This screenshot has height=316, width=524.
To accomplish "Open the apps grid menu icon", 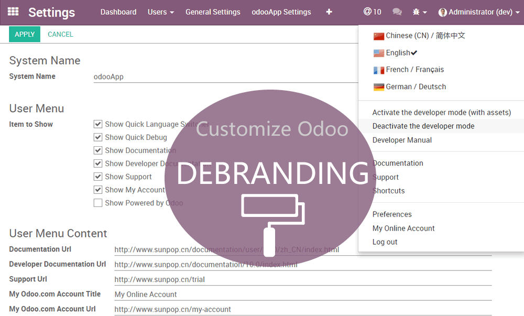I will 13,12.
